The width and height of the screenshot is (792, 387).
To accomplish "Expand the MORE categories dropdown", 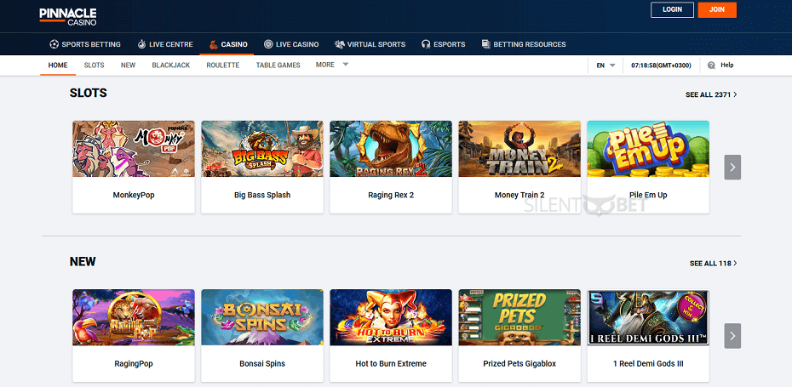I will click(x=332, y=65).
